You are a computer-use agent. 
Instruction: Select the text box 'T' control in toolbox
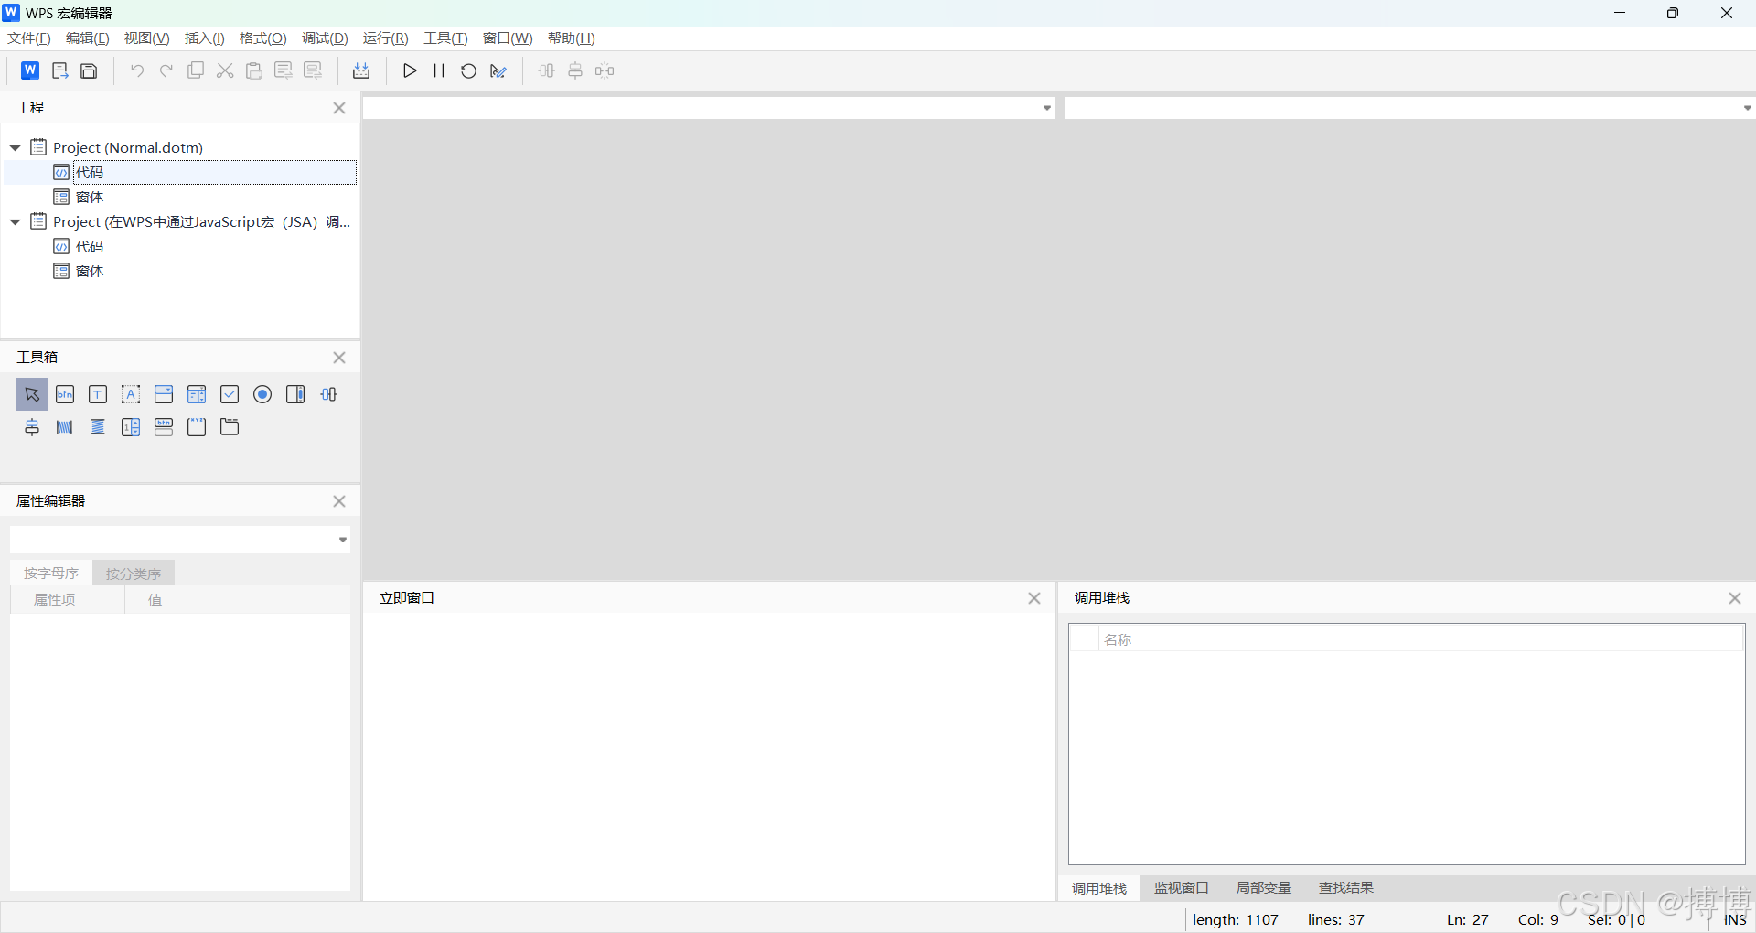coord(98,394)
